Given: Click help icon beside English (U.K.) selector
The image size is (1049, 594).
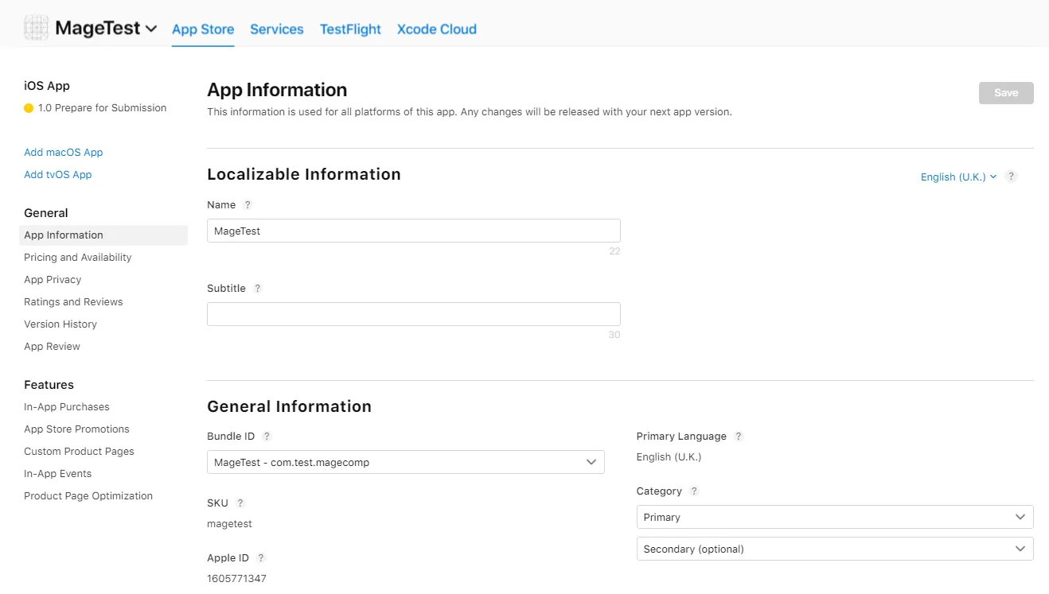Looking at the screenshot, I should 1011,177.
